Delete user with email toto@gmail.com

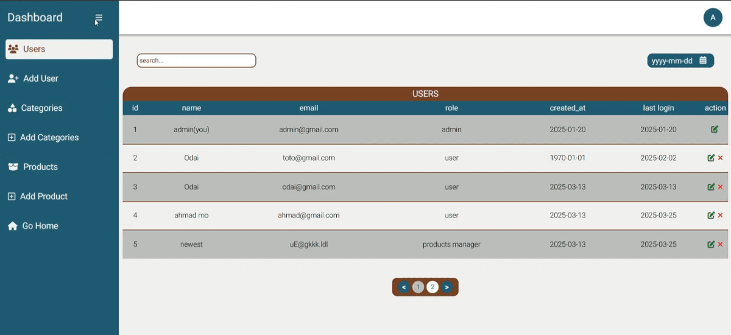(721, 158)
